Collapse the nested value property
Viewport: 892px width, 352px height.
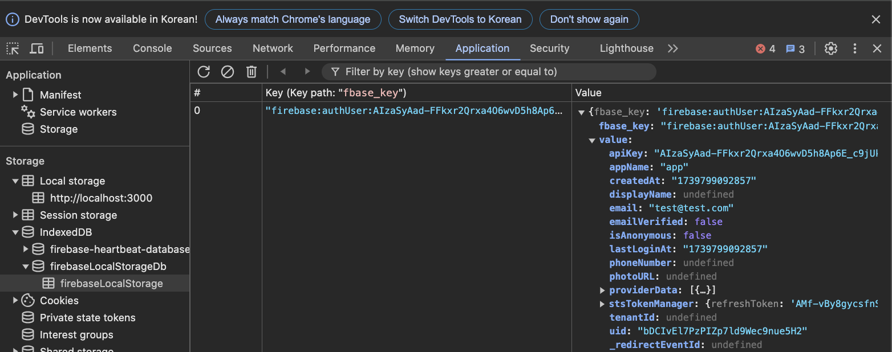(592, 140)
